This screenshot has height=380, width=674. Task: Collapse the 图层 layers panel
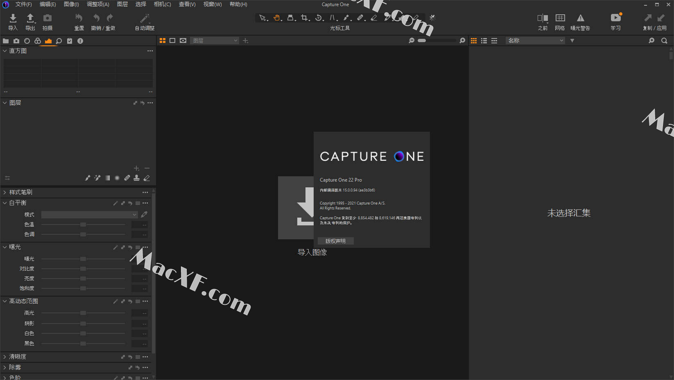tap(5, 103)
